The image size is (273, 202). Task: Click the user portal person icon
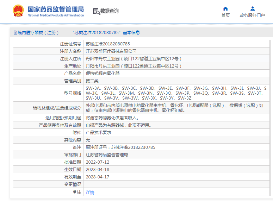click(252, 9)
